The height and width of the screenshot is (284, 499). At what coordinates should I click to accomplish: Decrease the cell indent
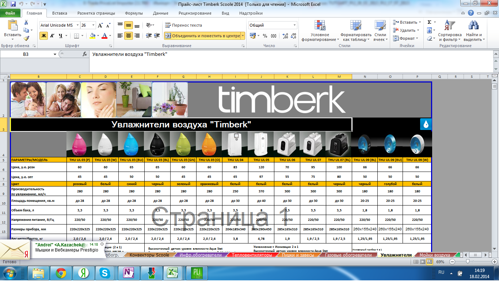pos(149,36)
